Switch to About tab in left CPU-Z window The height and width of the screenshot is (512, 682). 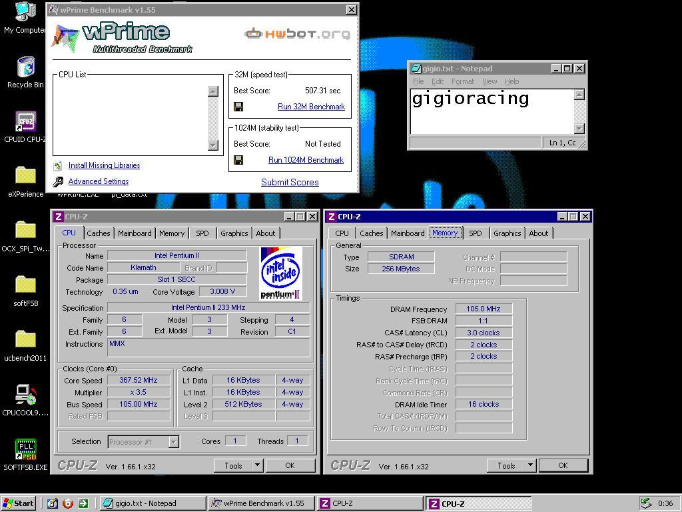[265, 233]
